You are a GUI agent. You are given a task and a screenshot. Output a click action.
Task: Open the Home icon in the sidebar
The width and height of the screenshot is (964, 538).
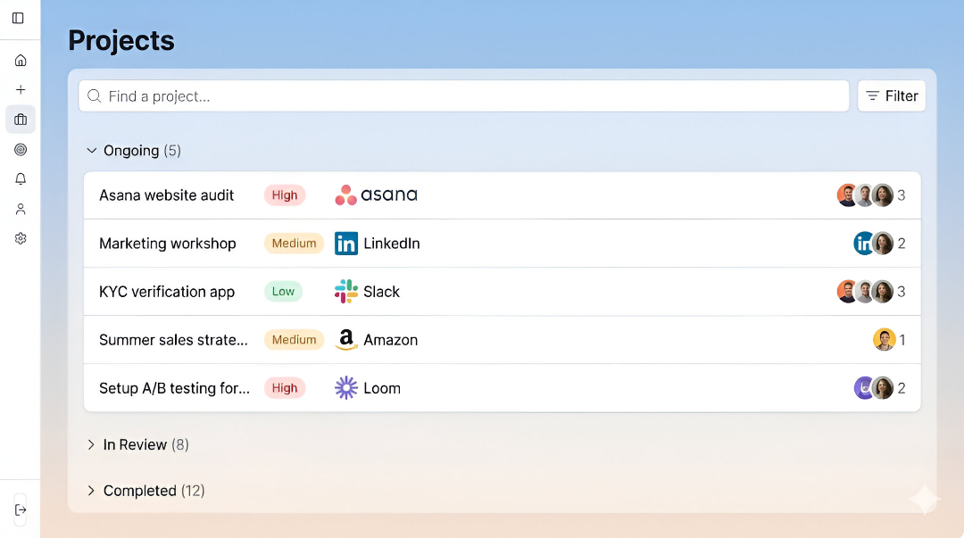point(20,60)
